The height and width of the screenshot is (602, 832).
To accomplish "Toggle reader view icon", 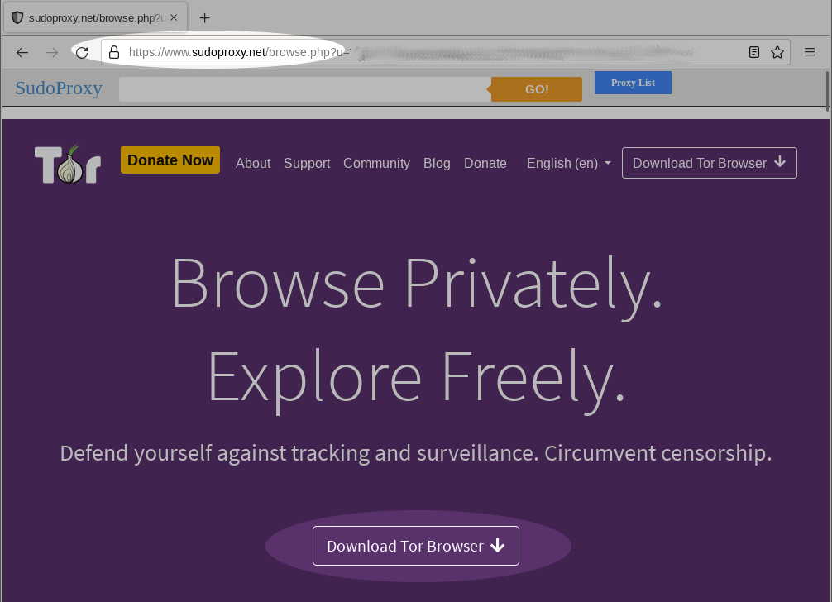I will pos(754,52).
